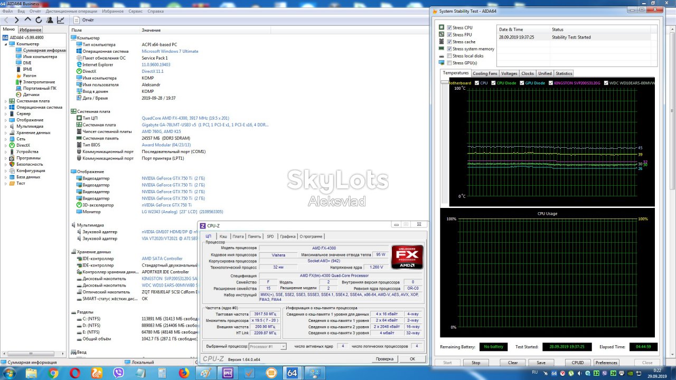The image size is (676, 380).
Task: Open the Viber icon in the taskbar
Action: [x=119, y=373]
